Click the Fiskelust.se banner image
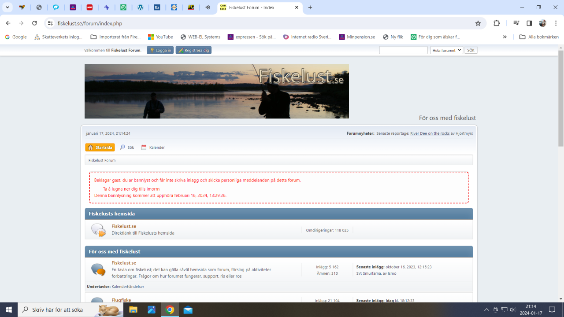This screenshot has height=317, width=564. [x=217, y=91]
